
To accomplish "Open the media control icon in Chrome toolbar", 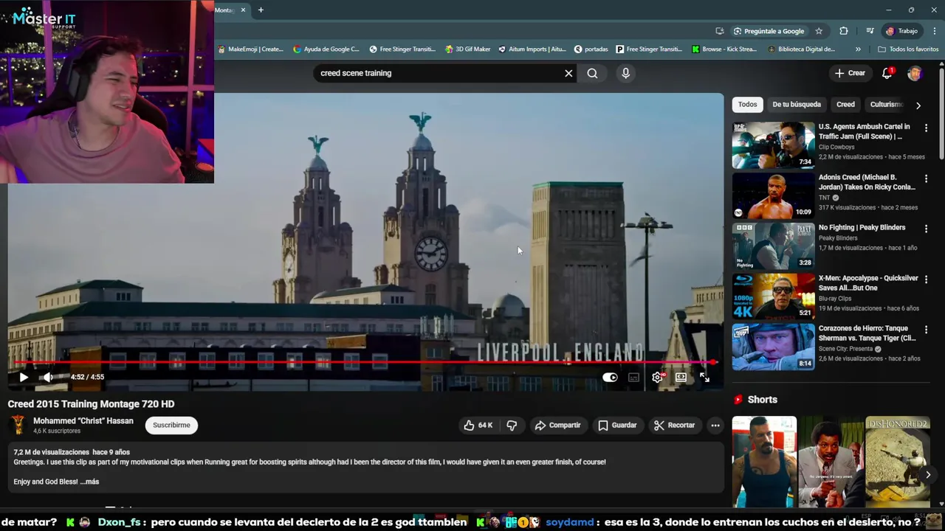I will pyautogui.click(x=870, y=31).
